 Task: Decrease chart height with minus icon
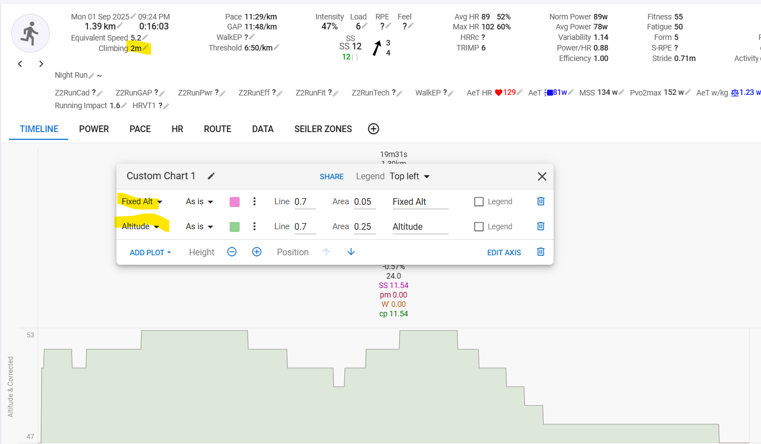click(x=232, y=252)
